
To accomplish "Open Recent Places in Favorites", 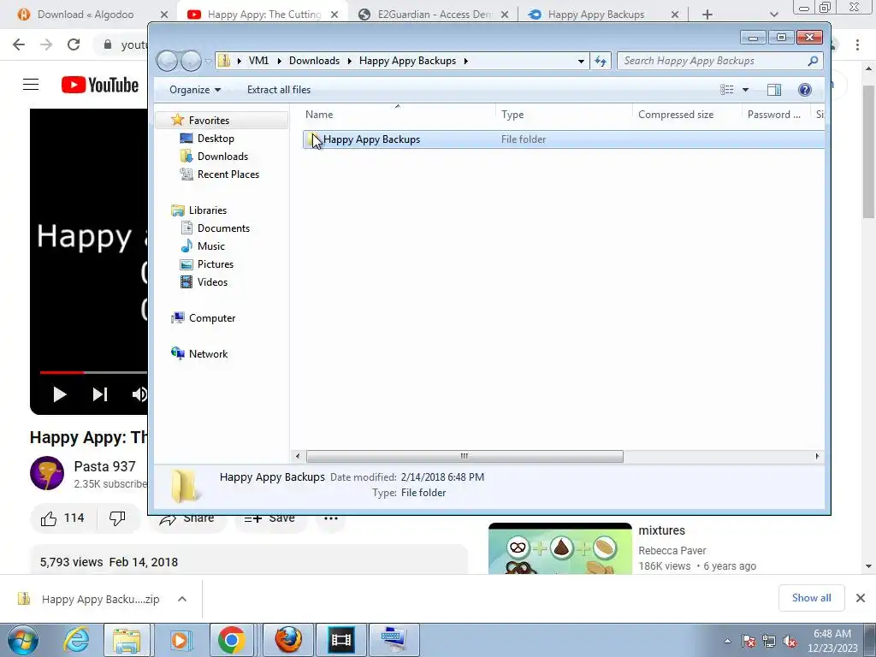I will point(228,175).
